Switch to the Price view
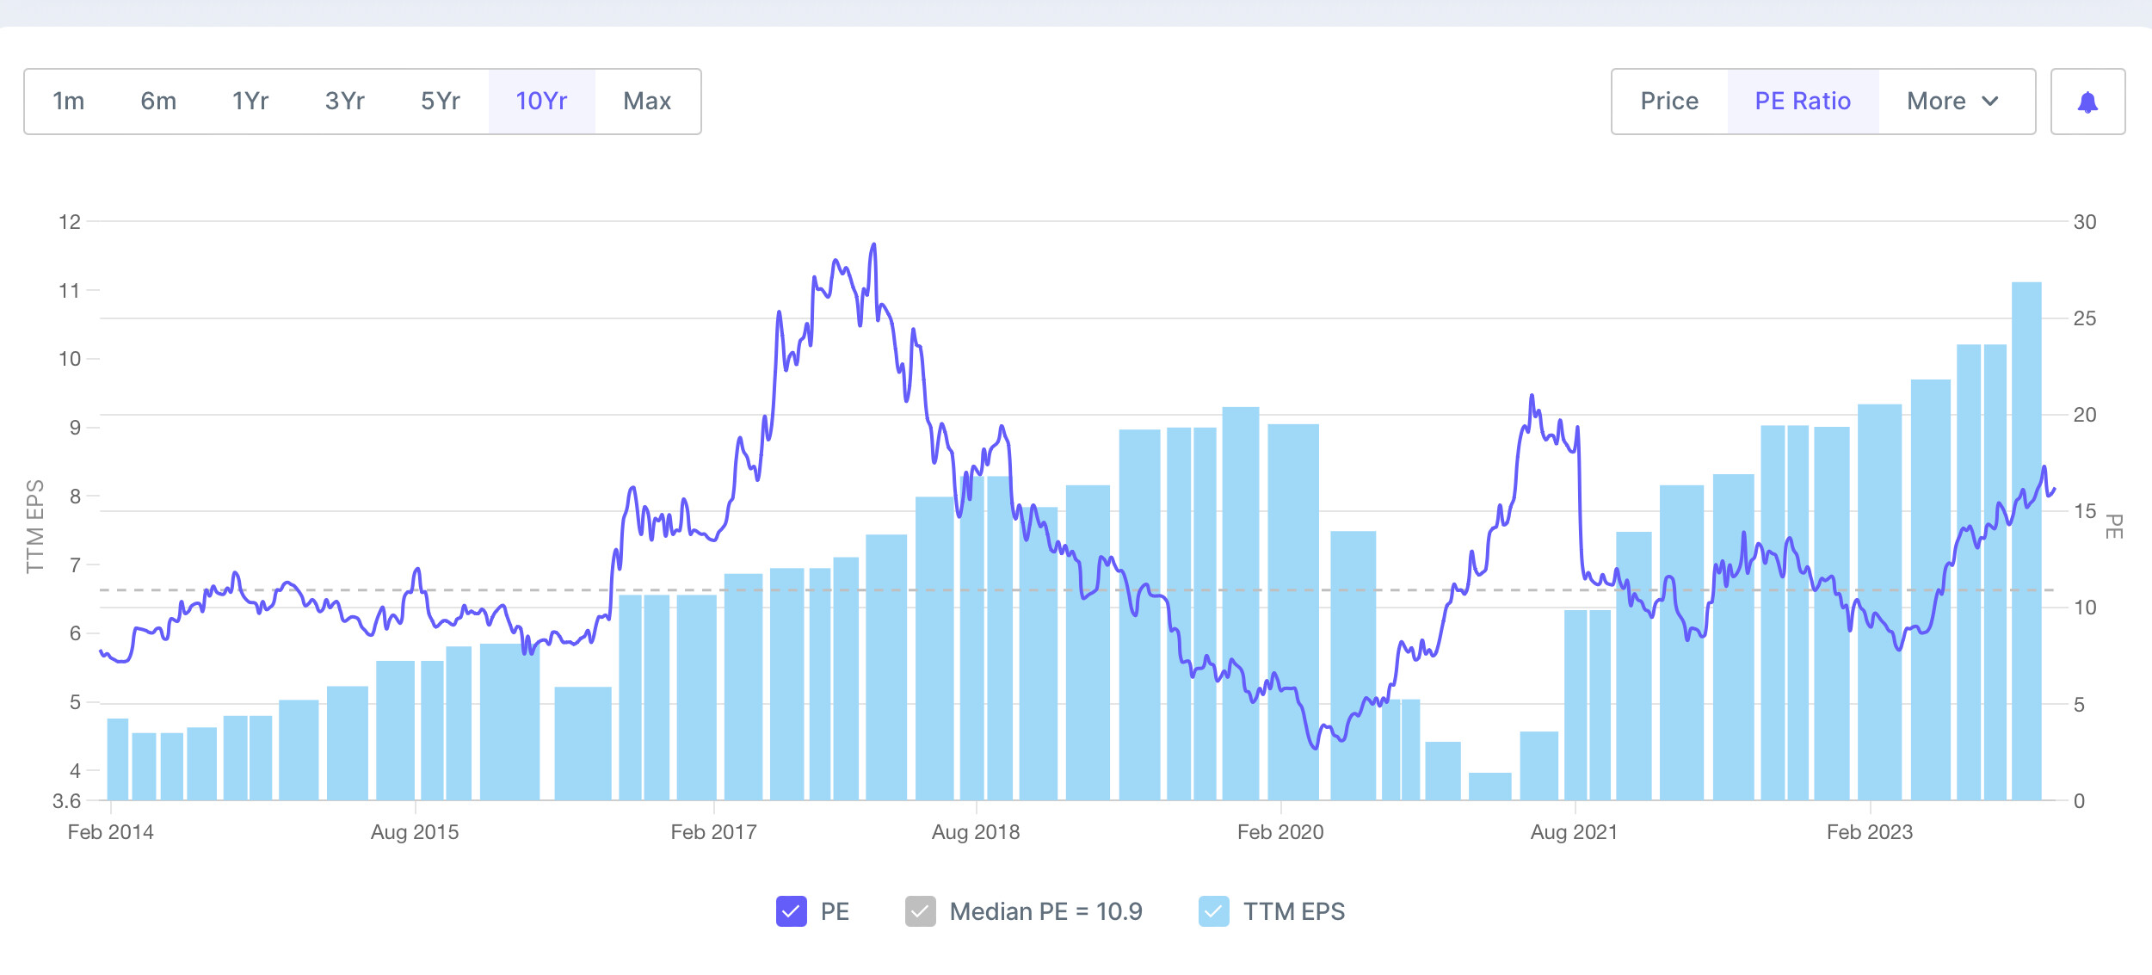2152x975 pixels. (1669, 102)
